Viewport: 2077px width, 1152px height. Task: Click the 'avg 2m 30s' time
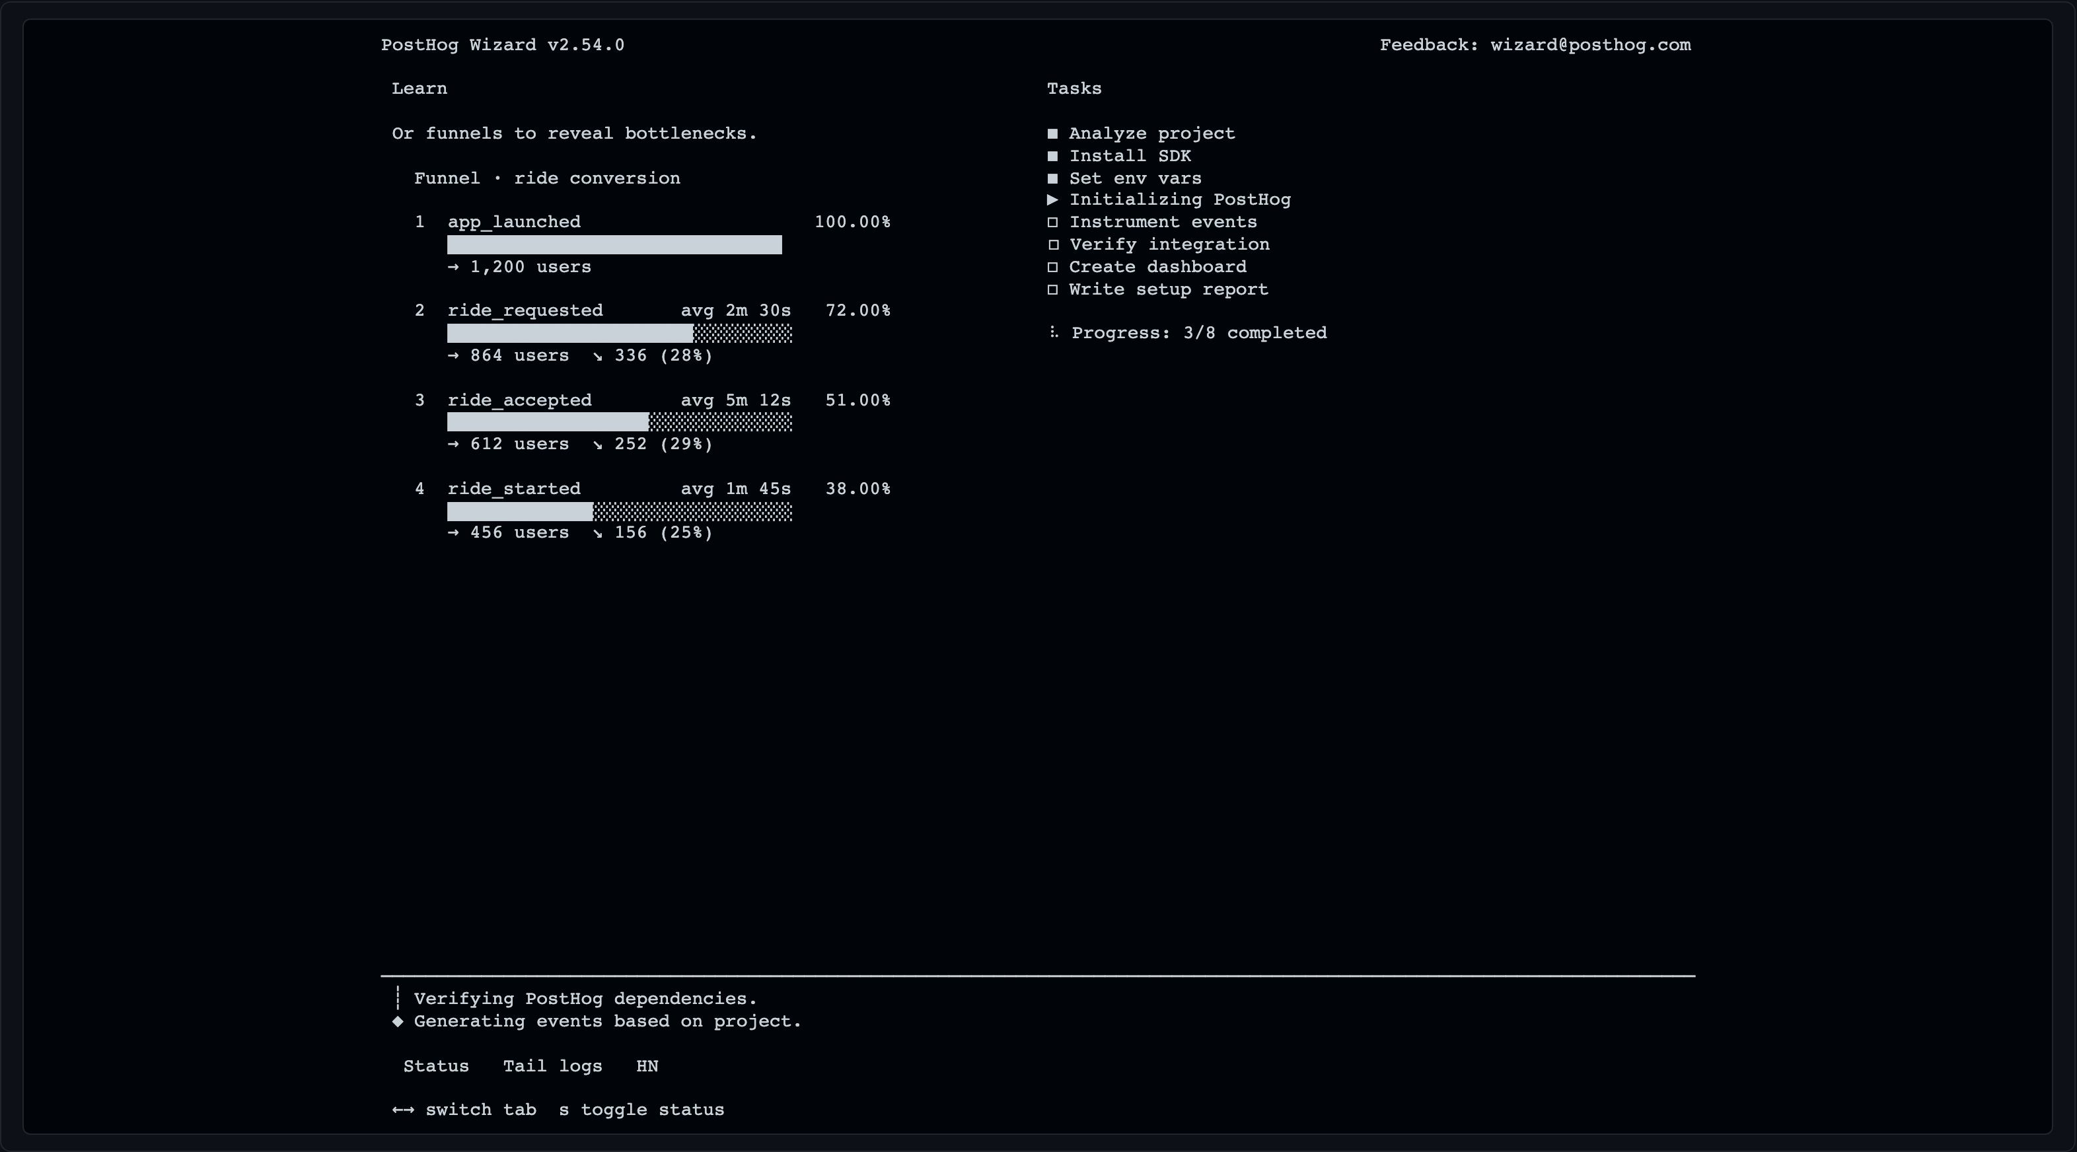pos(735,311)
